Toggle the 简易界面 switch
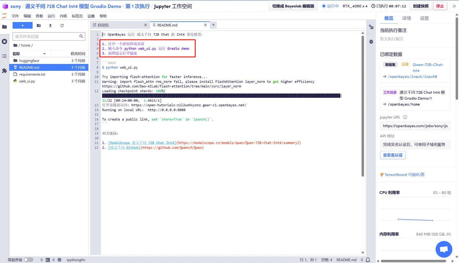 coord(28,260)
